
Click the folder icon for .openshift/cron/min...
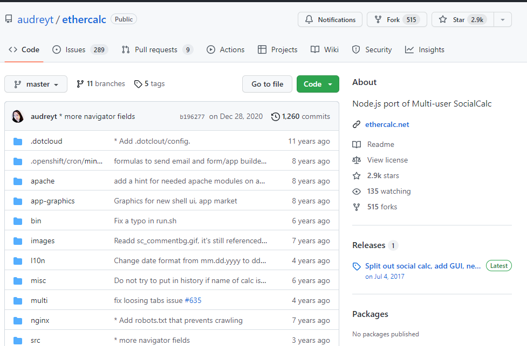click(x=18, y=161)
